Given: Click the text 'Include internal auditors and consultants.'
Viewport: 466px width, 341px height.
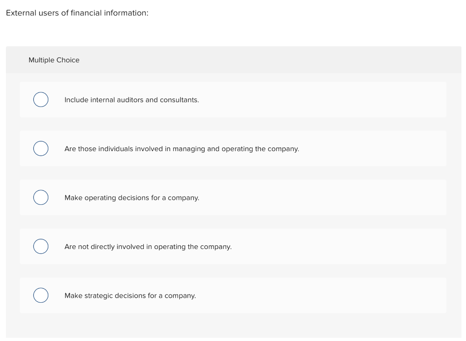Looking at the screenshot, I should [x=132, y=100].
